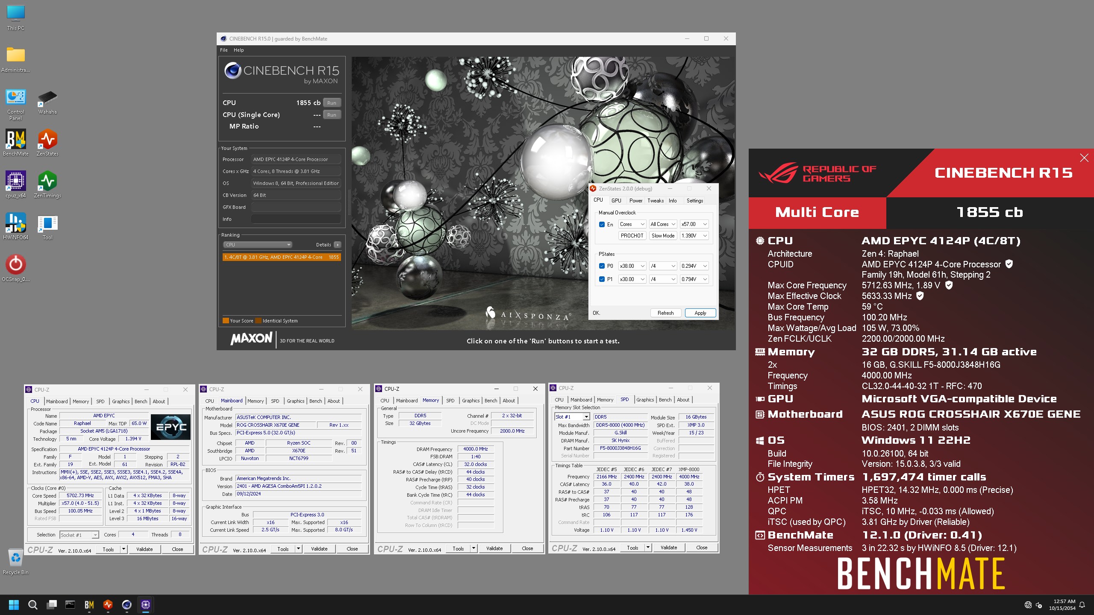The image size is (1094, 615).
Task: Close the BenchMate result overlay with X
Action: (1084, 158)
